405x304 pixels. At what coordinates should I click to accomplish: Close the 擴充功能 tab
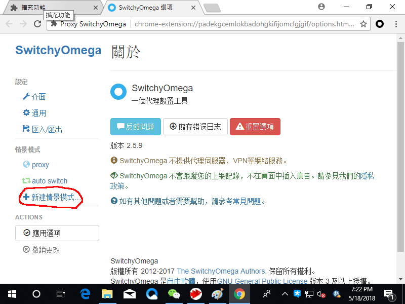pos(96,8)
